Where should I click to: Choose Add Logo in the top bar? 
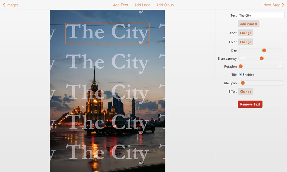142,5
